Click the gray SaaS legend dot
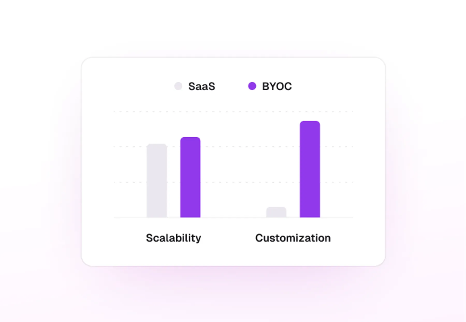The image size is (466, 322). (178, 86)
